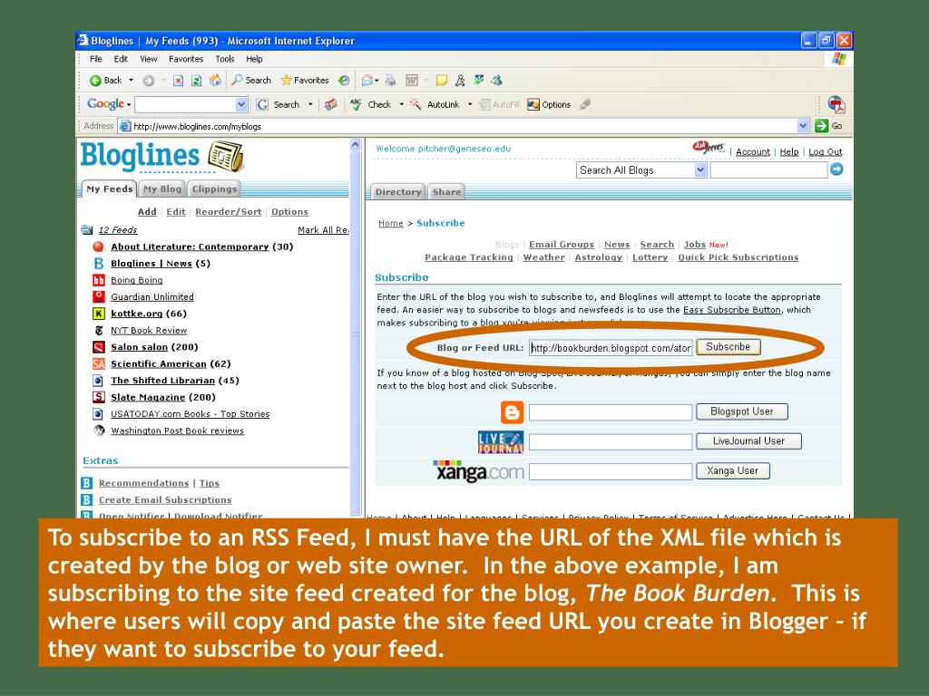Screen dimensions: 929x696
Task: Click the Adobe PDF icon
Action: [x=836, y=105]
